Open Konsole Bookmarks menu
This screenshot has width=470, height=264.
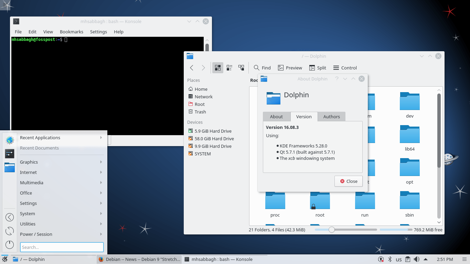pos(72,32)
